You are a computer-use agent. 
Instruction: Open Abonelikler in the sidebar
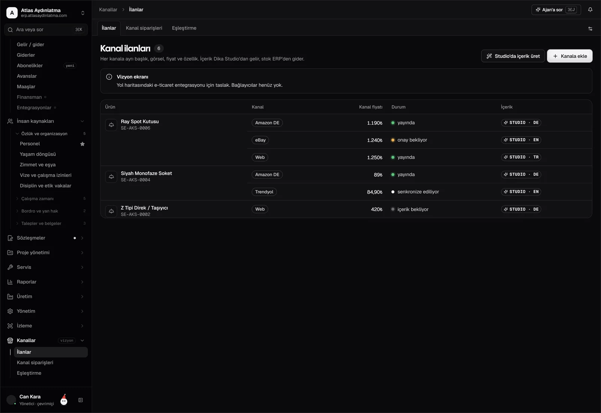pos(51,66)
